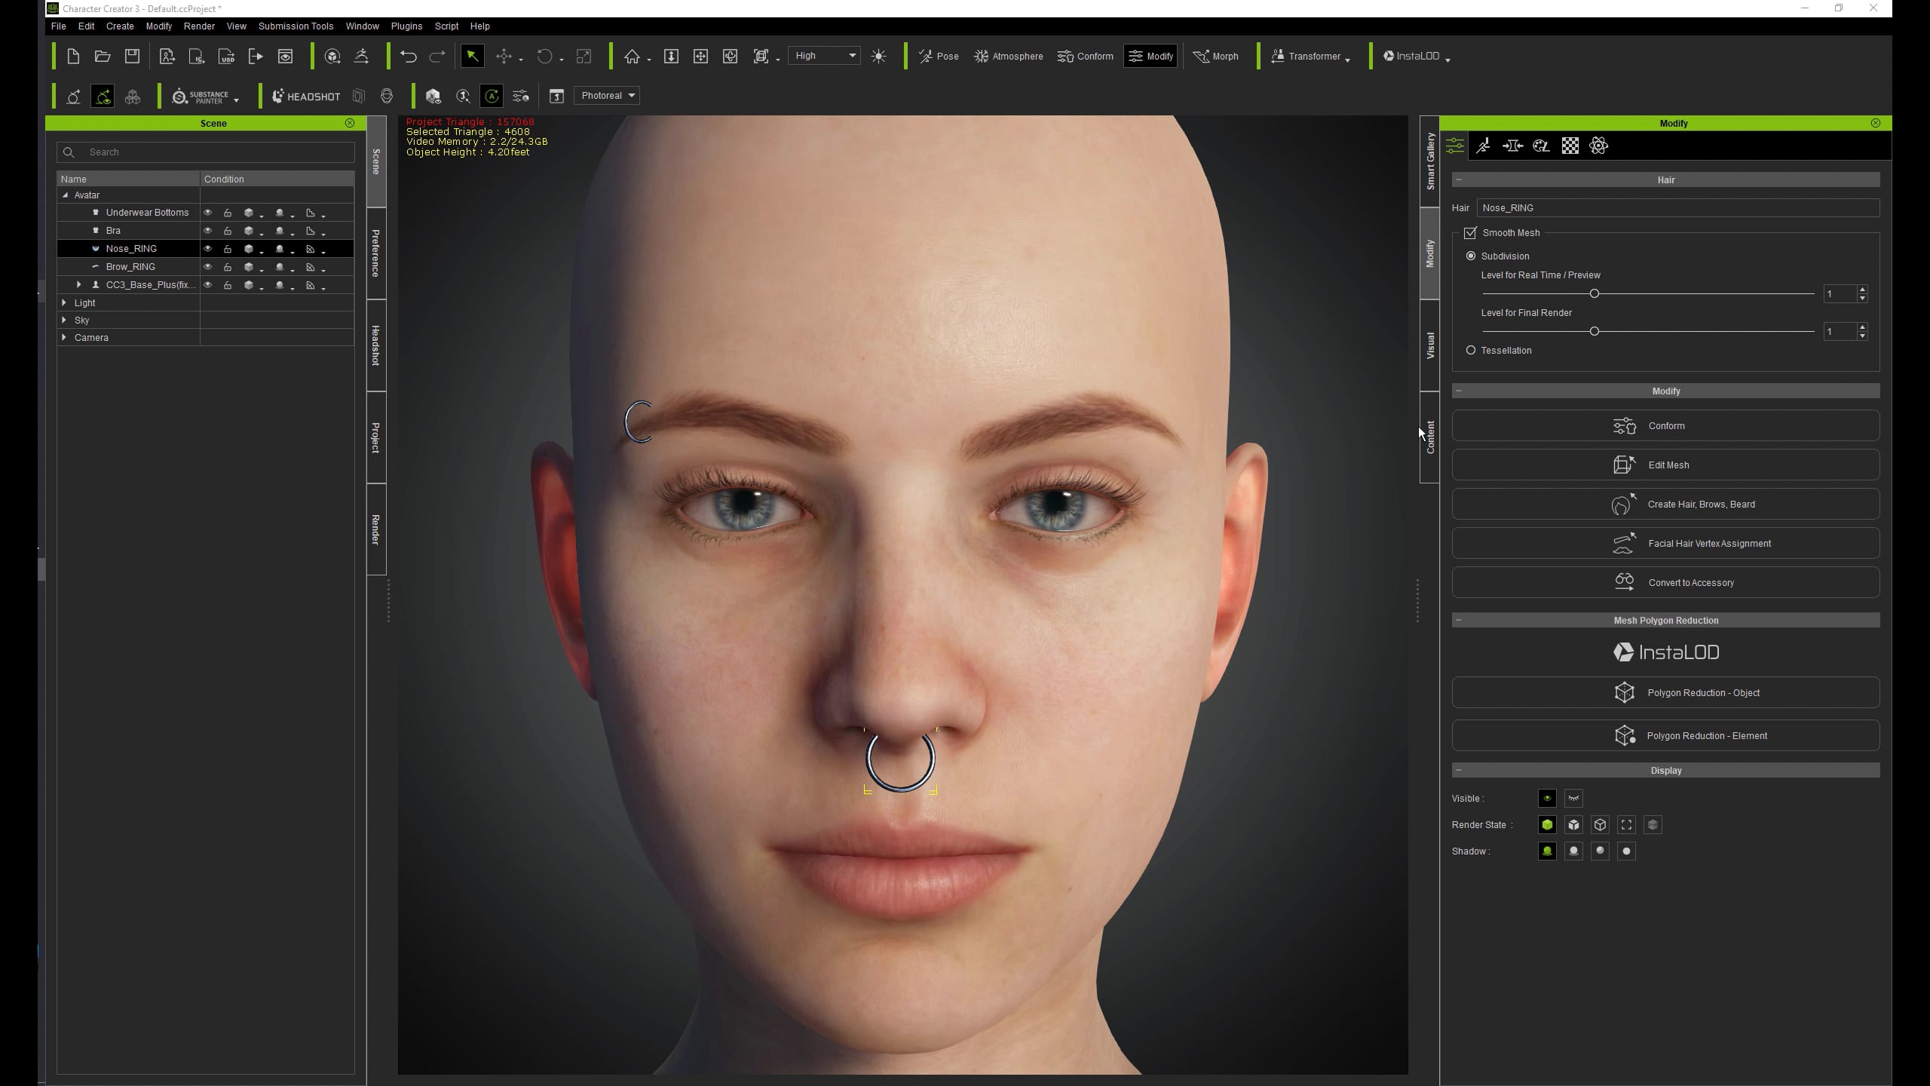Open the Plugins menu

point(406,26)
